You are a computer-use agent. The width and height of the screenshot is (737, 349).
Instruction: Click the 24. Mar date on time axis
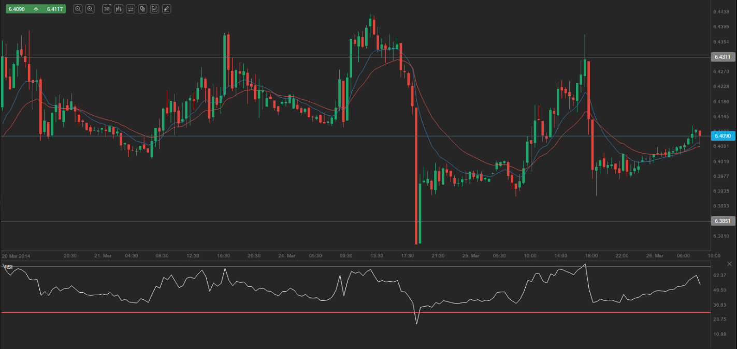point(286,256)
